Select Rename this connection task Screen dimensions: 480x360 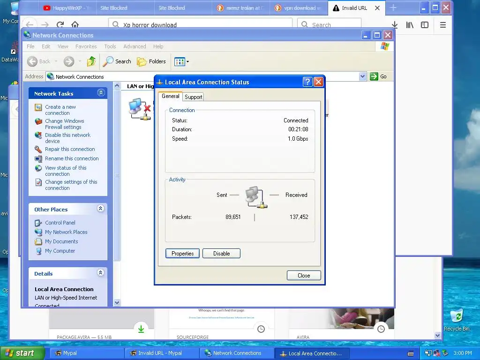[x=72, y=158]
